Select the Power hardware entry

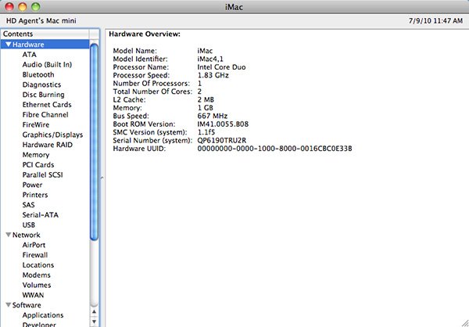click(33, 185)
